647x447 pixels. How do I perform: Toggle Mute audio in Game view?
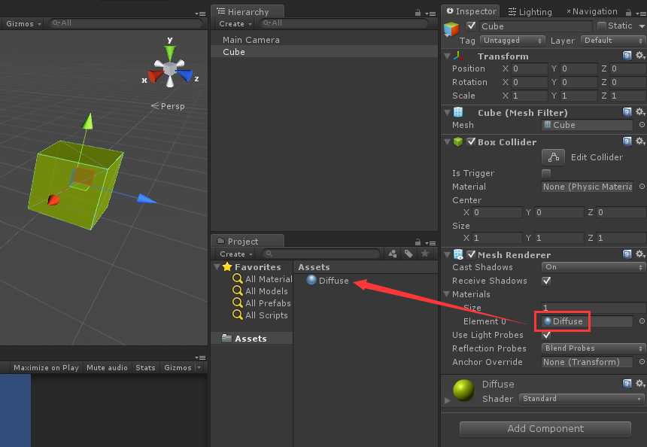point(107,367)
